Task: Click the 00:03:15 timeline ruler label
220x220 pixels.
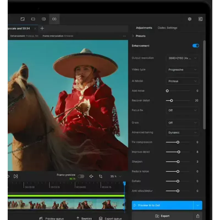Action: (x=55, y=187)
